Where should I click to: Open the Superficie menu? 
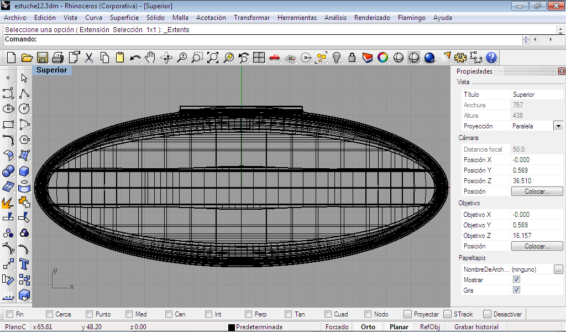[124, 18]
